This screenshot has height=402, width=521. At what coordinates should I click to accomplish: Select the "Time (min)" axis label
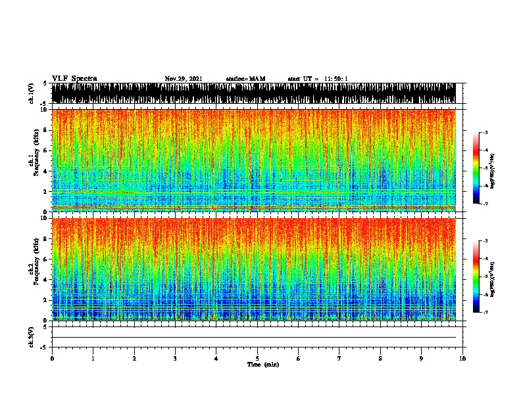click(263, 365)
